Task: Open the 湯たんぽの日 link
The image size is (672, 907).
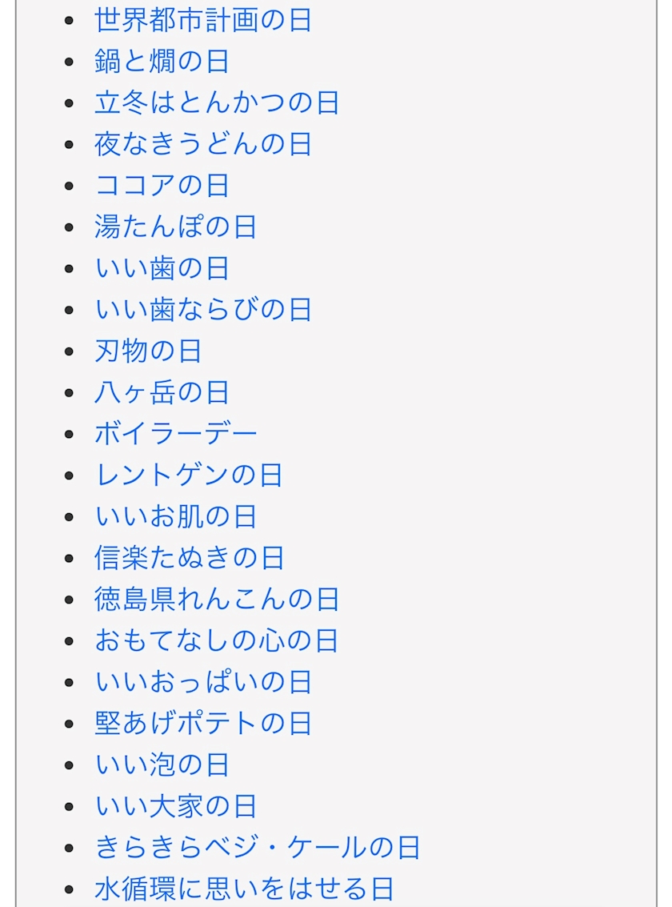Action: [175, 227]
